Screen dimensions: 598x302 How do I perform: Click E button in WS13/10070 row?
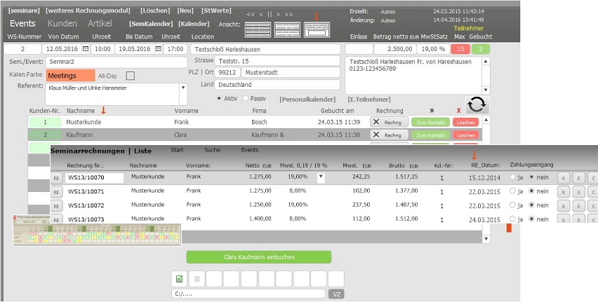pyautogui.click(x=578, y=178)
